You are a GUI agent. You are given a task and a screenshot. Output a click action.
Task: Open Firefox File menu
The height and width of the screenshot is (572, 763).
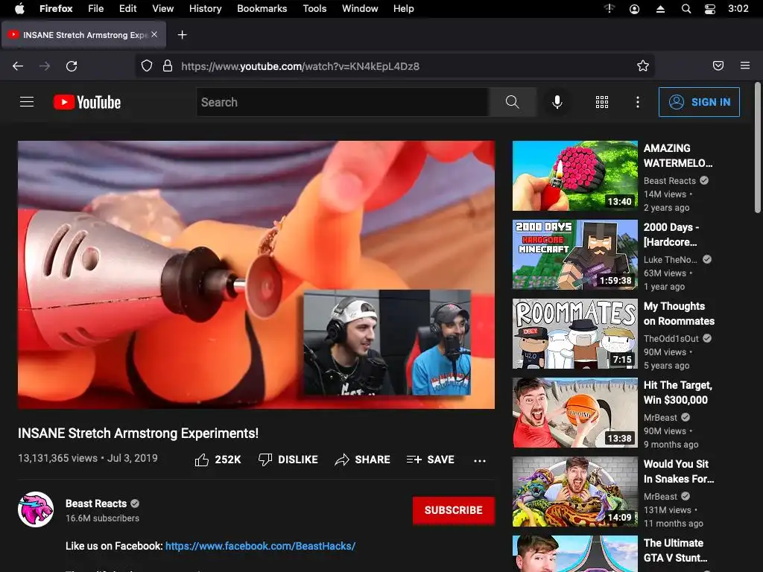tap(96, 9)
